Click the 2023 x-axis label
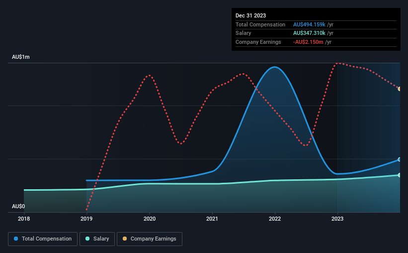 (337, 219)
